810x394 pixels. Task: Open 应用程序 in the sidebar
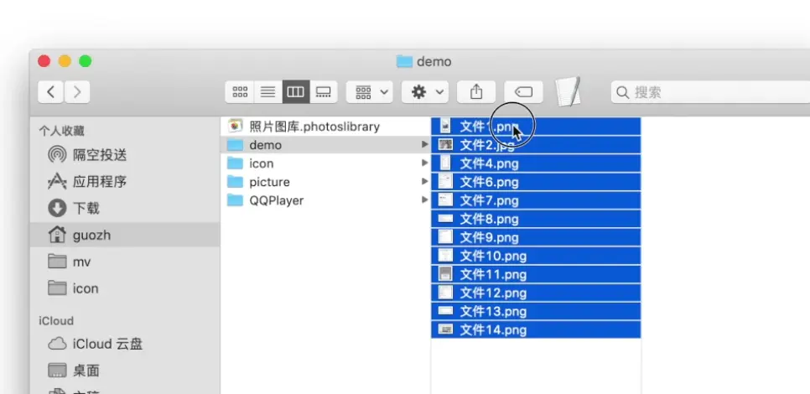point(125,181)
